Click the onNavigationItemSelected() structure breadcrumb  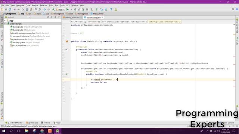pyautogui.click(x=164, y=22)
